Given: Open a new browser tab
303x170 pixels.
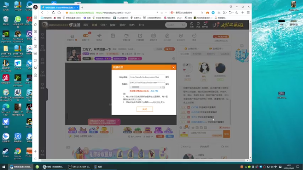Looking at the screenshot, I should tap(82, 8).
